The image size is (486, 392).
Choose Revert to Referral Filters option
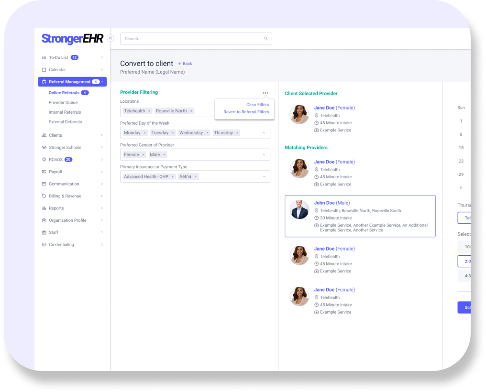(x=246, y=112)
